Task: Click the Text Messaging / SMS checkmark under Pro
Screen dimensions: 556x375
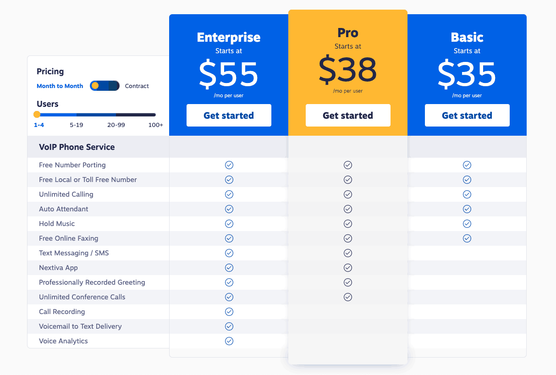Action: [347, 253]
